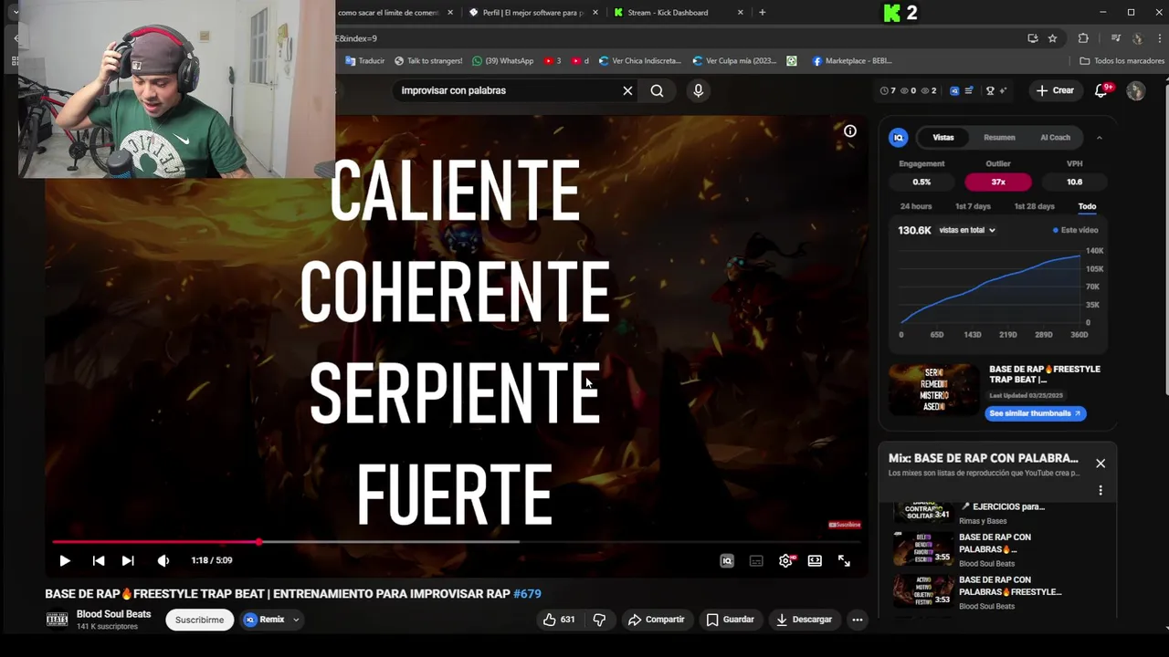Screen dimensions: 1169x657
Task: Open the #679 hashtag link
Action: (x=527, y=593)
